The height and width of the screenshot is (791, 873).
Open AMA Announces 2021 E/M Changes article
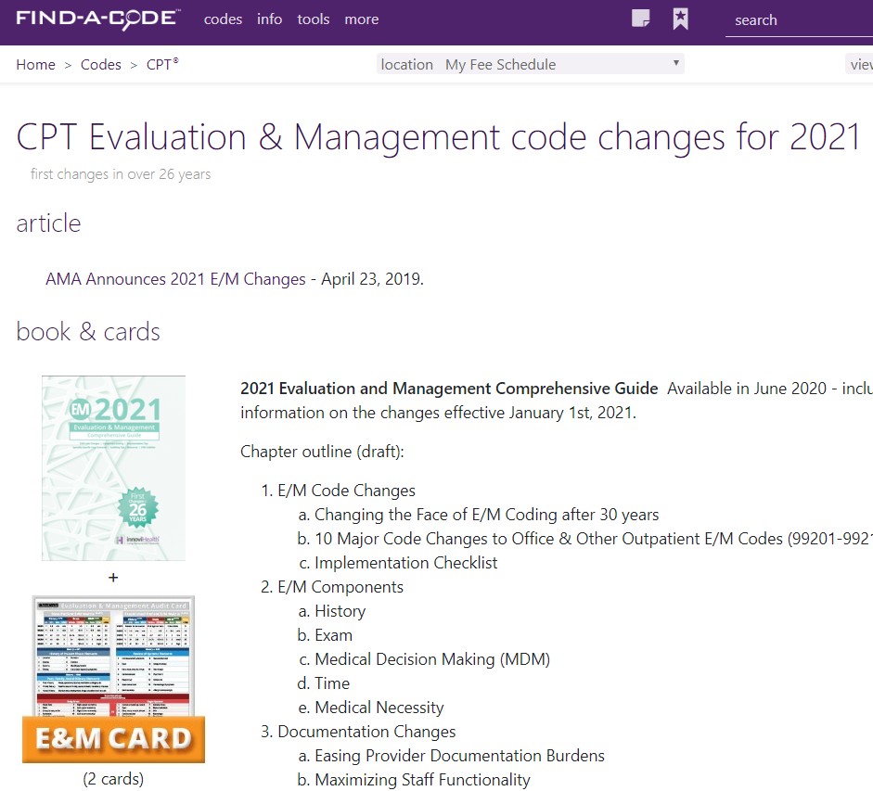175,279
